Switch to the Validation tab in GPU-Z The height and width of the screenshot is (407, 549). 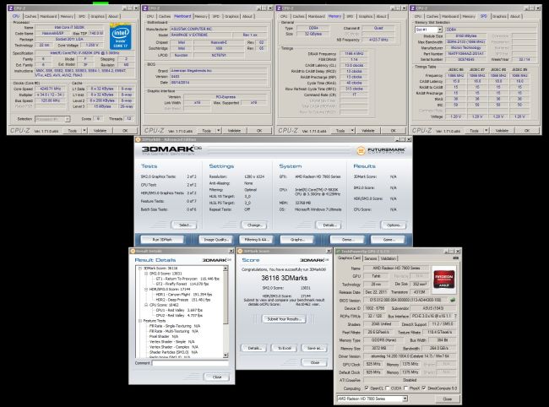tap(388, 258)
